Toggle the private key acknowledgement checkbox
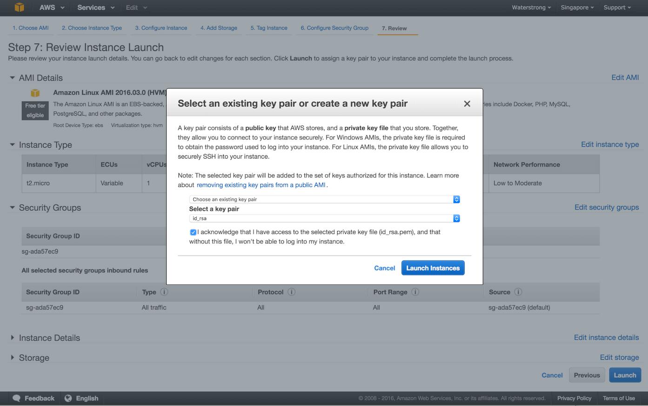Image resolution: width=648 pixels, height=406 pixels. (193, 232)
